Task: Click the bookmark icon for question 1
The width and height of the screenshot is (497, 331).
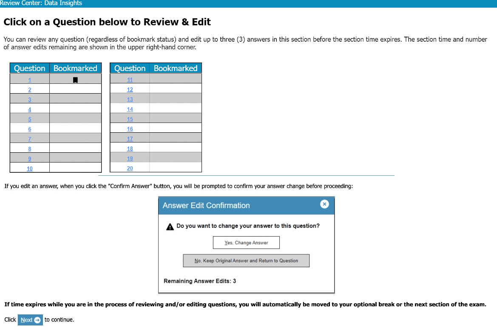Action: (x=75, y=80)
